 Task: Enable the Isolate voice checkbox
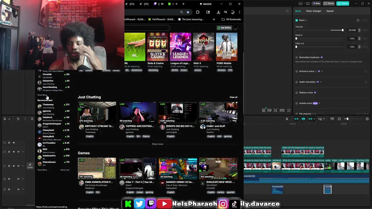[297, 103]
